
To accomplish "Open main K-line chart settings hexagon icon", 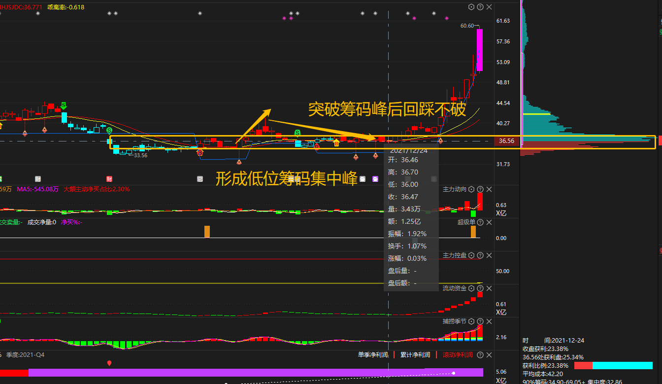I will point(471,7).
